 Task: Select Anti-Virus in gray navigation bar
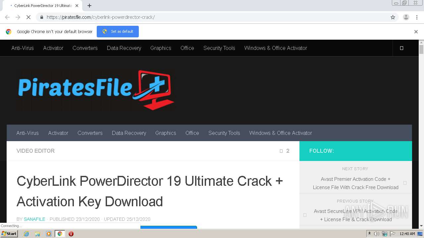(x=27, y=133)
